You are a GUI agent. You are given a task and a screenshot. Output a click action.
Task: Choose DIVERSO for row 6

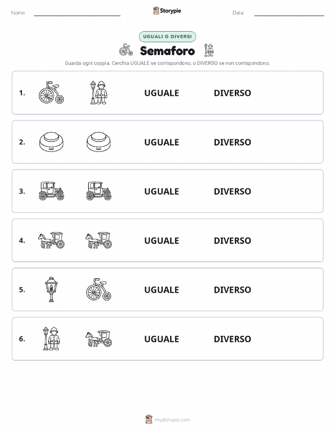232,339
